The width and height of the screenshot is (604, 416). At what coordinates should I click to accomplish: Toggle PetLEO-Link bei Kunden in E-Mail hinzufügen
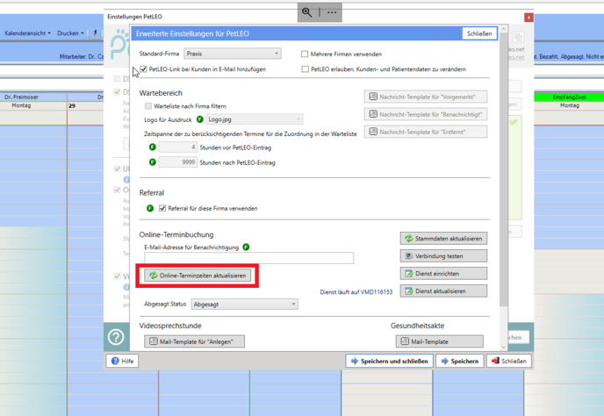click(144, 69)
